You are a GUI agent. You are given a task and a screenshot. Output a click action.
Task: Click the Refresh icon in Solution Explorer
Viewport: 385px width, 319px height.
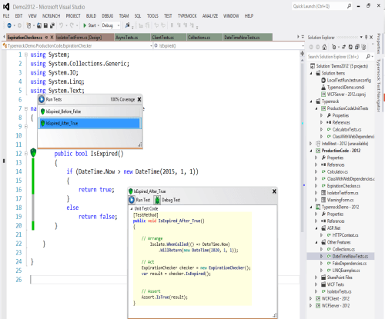(x=350, y=47)
